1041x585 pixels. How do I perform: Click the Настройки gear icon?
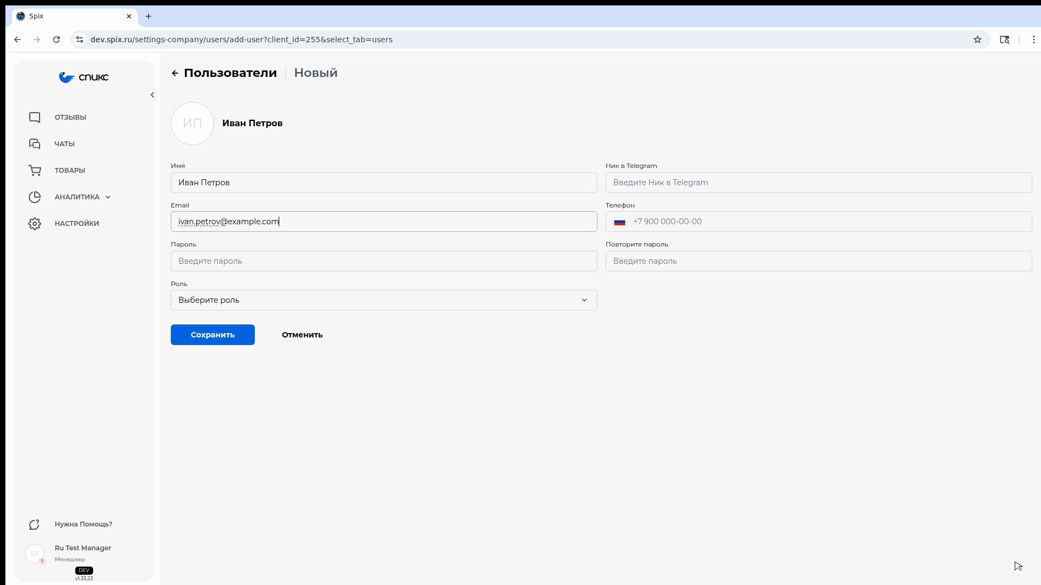coord(35,224)
